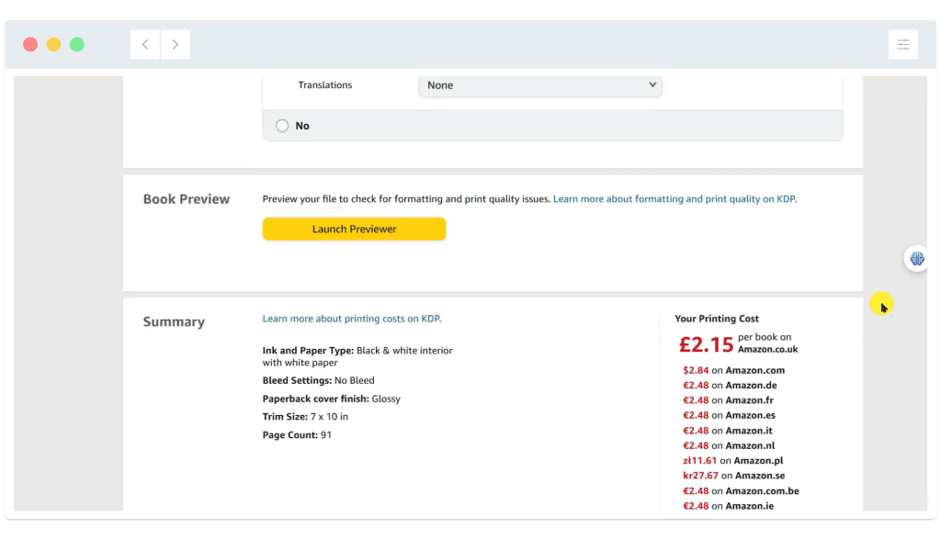Image resolution: width=941 pixels, height=539 pixels.
Task: Open the settings sliders icon at top right
Action: [x=903, y=44]
